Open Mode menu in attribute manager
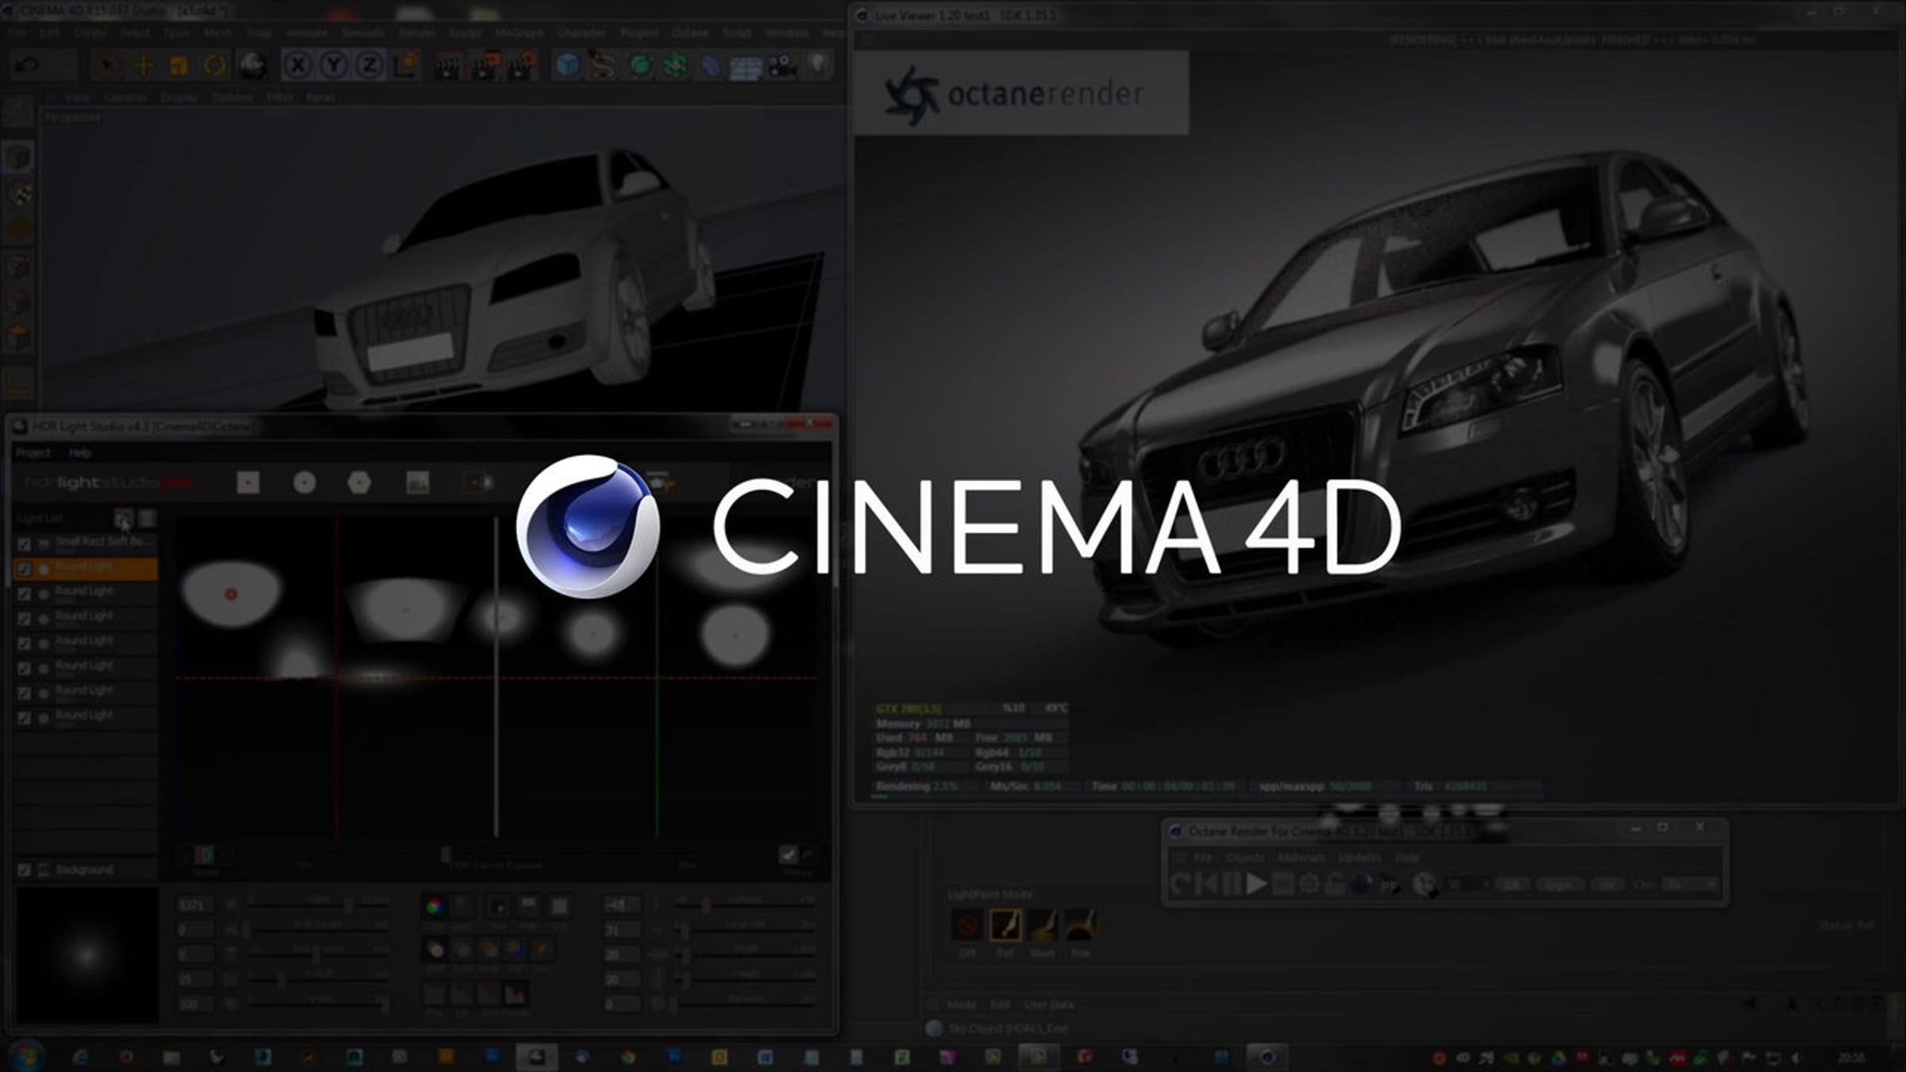 click(x=961, y=1005)
